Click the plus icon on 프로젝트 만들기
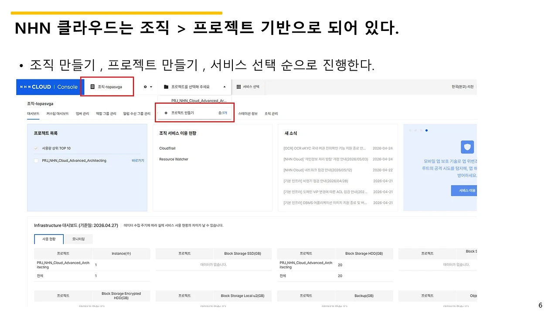The width and height of the screenshot is (558, 314). 166,112
